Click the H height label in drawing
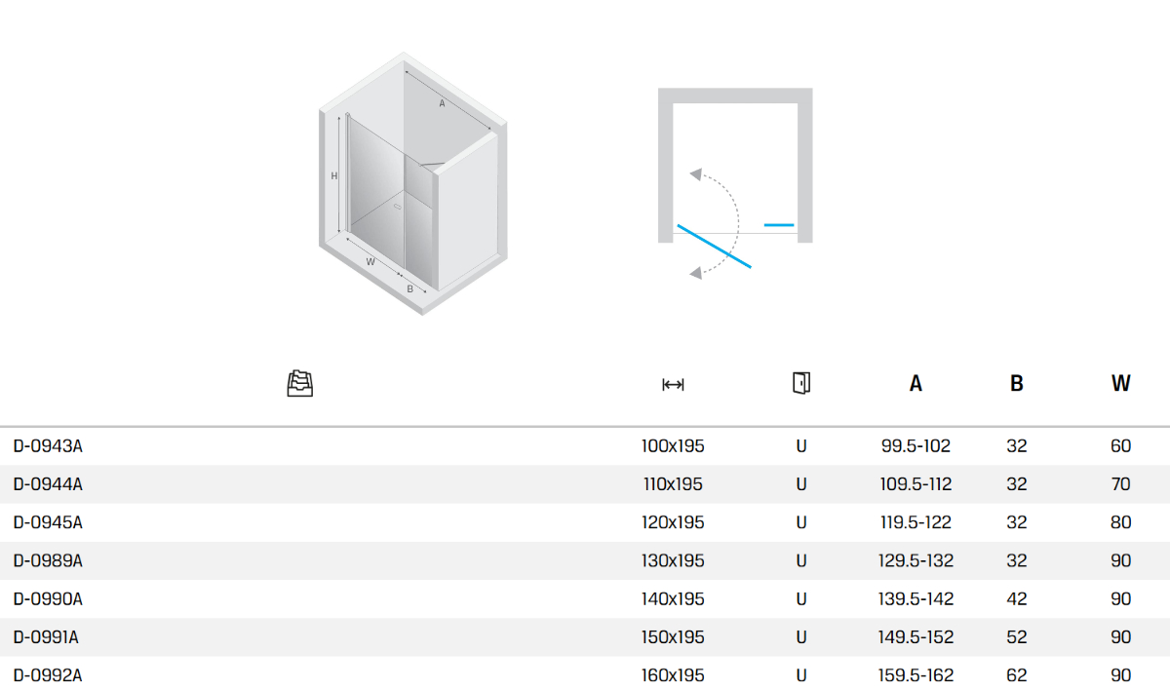The width and height of the screenshot is (1170, 690). click(333, 176)
